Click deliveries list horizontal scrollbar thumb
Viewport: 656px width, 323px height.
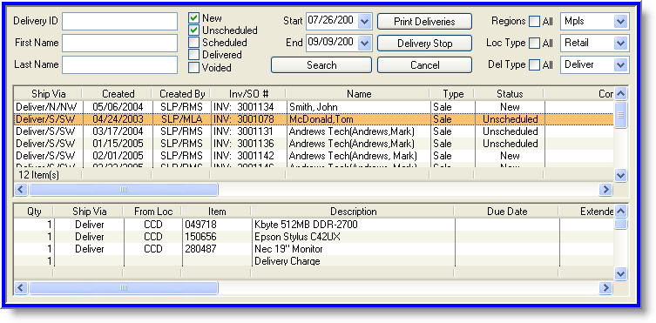[x=124, y=190]
